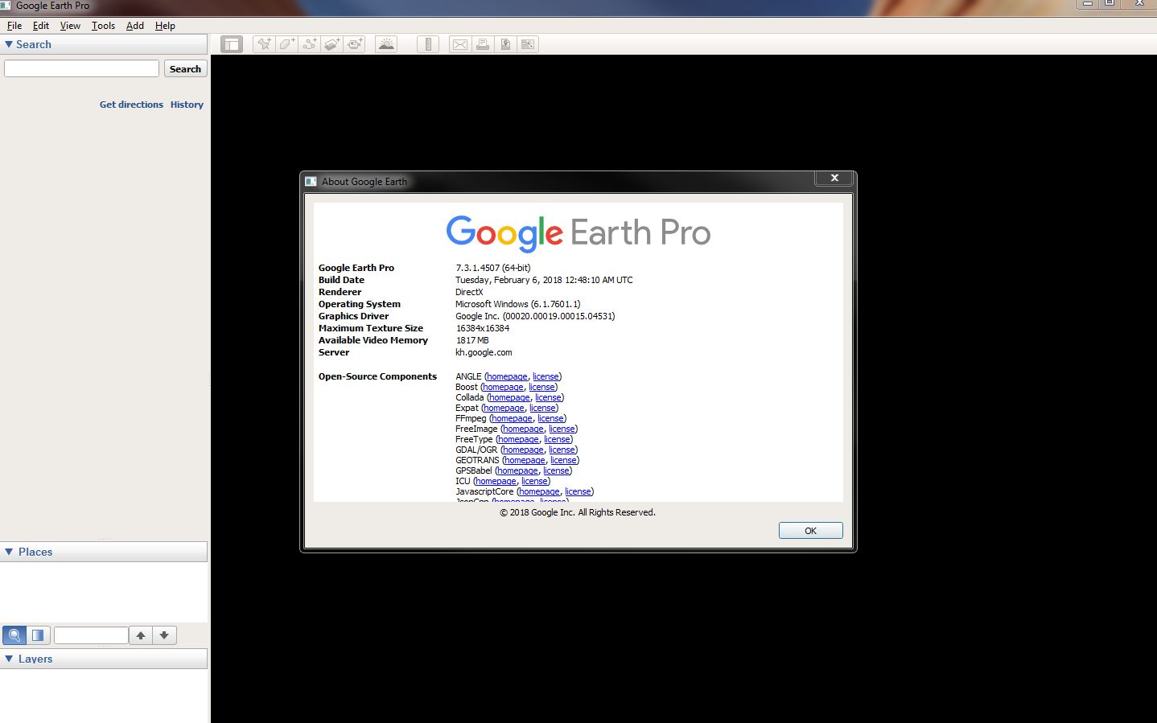
Task: Open the FreeImage homepage link
Action: [523, 429]
